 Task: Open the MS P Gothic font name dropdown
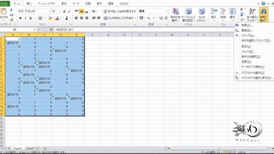pyautogui.click(x=50, y=12)
